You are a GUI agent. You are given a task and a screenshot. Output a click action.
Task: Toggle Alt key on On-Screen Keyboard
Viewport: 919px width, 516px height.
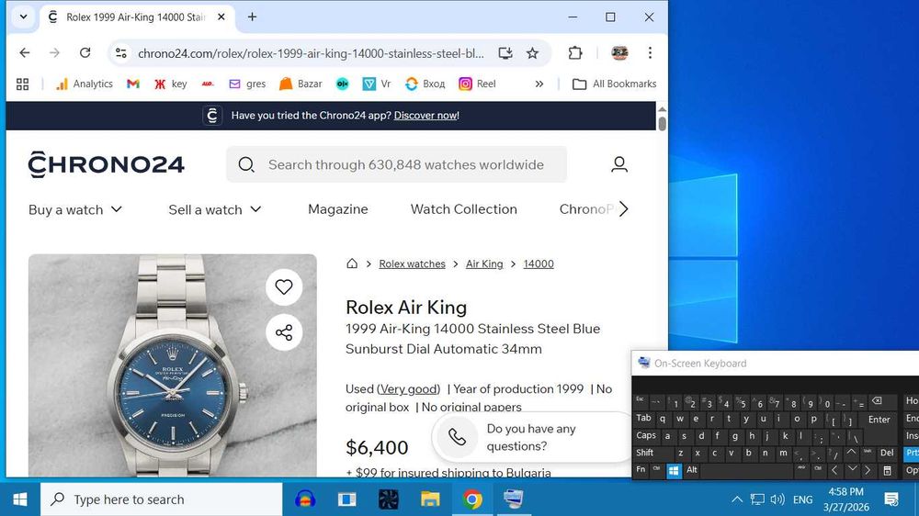pos(692,470)
